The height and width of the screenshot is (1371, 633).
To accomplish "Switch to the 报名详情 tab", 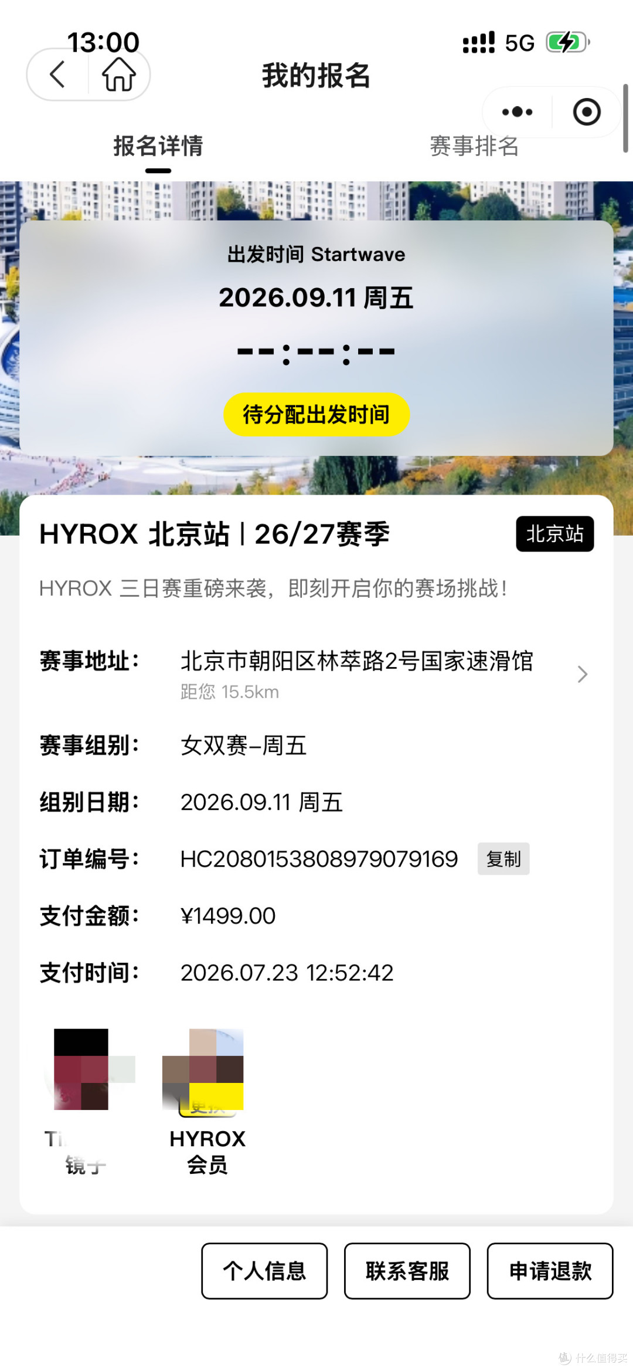I will 158,146.
